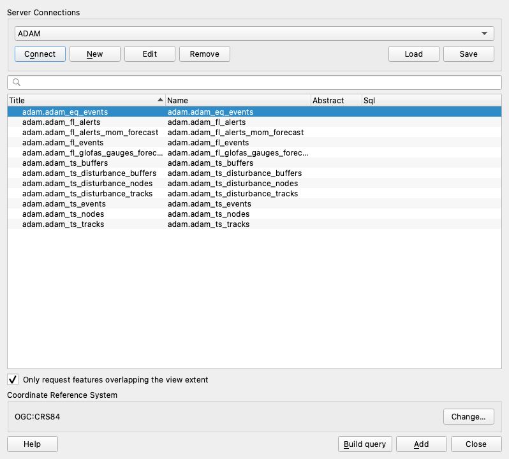Click the layer search filter field
509x459 pixels.
tap(254, 82)
